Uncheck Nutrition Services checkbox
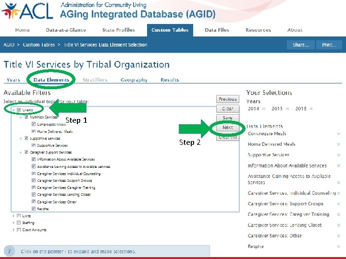This screenshot has width=346, height=259. [26, 117]
